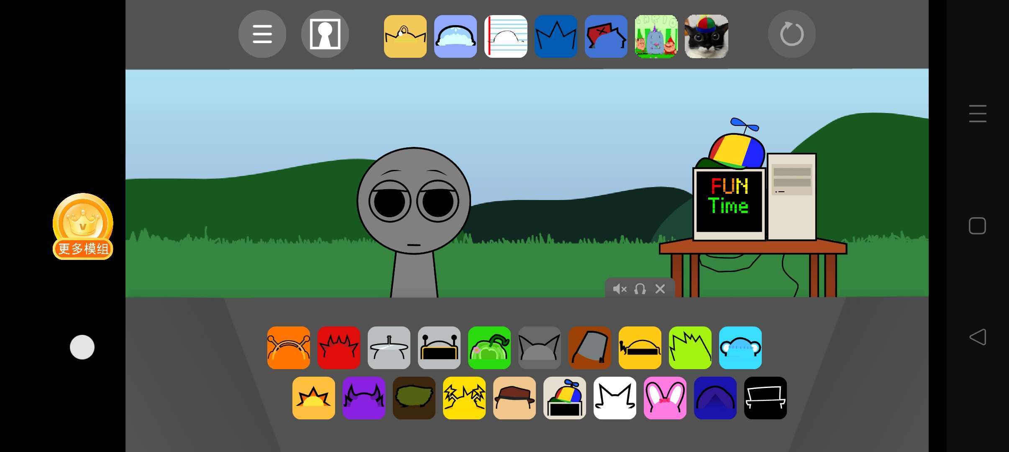Select the brown bucket hat icon
This screenshot has height=452, width=1009.
[590, 348]
